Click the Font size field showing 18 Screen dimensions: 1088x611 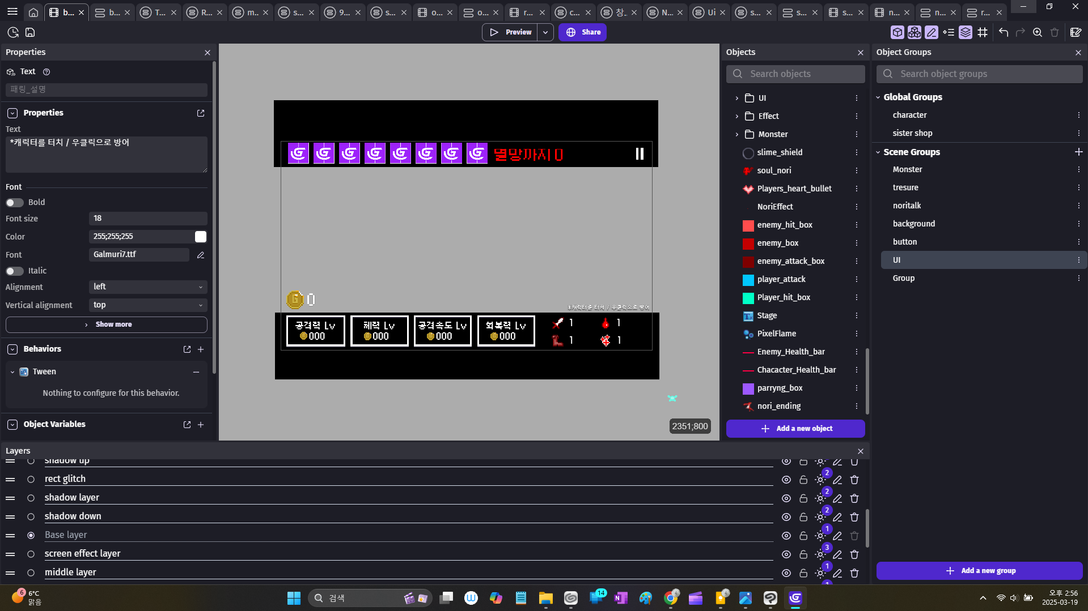(x=148, y=219)
